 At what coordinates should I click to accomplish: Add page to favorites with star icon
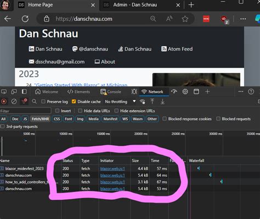(x=185, y=19)
